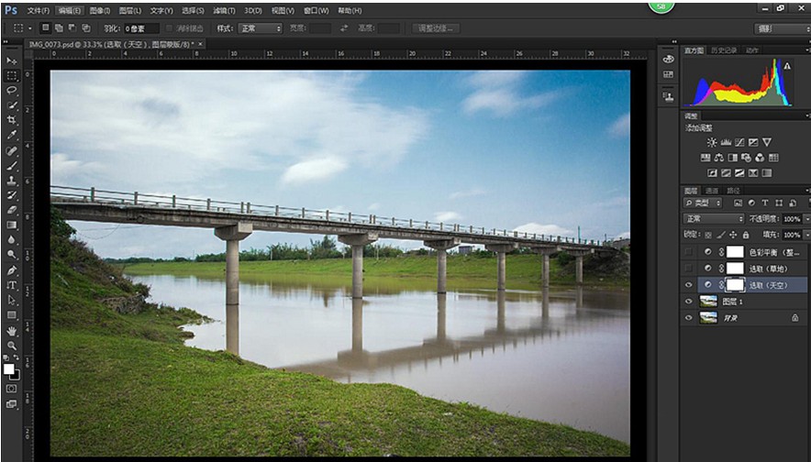Select the Dodge tool

[x=11, y=255]
